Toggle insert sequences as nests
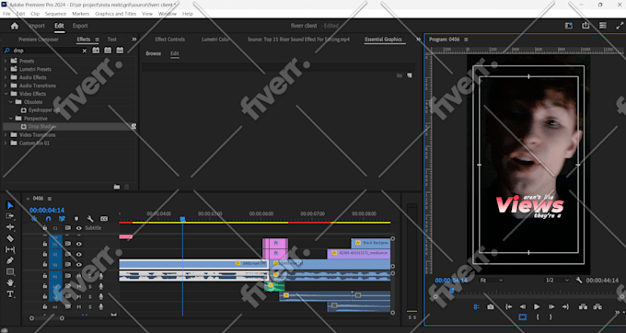This screenshot has width=626, height=333. (x=34, y=219)
